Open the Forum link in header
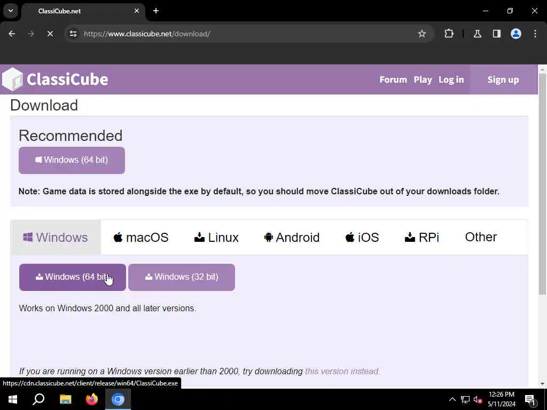The image size is (547, 410). [393, 80]
